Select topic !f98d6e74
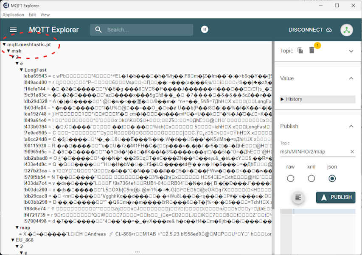 148,208
